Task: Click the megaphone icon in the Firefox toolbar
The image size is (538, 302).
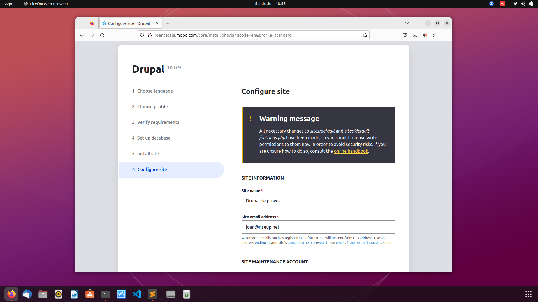Action: click(425, 35)
